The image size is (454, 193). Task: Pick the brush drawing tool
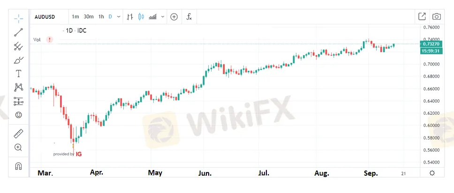coord(18,59)
